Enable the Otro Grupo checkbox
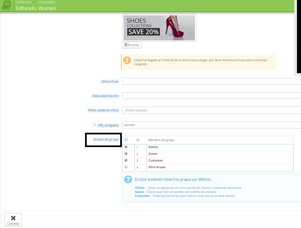 pos(126,167)
